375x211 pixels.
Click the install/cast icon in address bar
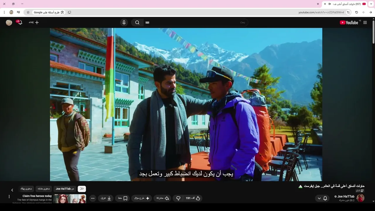coord(69,12)
